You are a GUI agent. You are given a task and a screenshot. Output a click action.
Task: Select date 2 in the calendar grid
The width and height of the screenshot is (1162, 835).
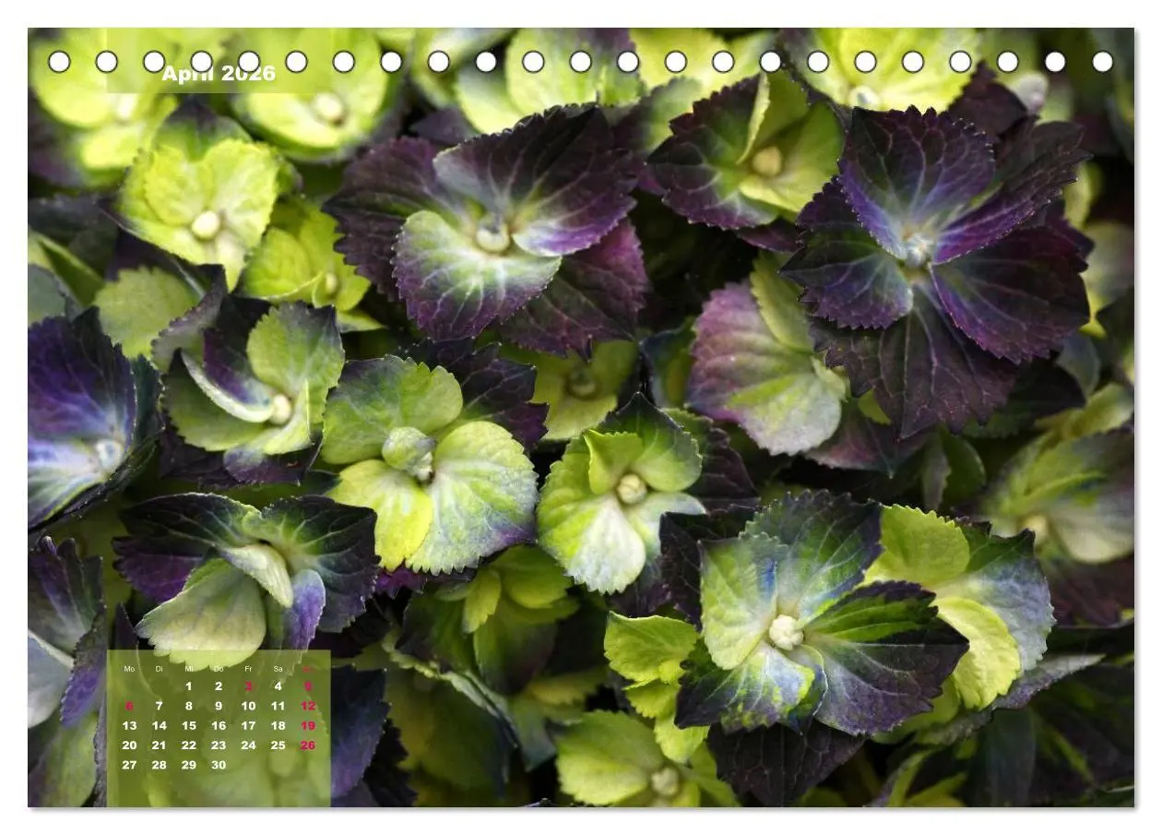click(219, 686)
